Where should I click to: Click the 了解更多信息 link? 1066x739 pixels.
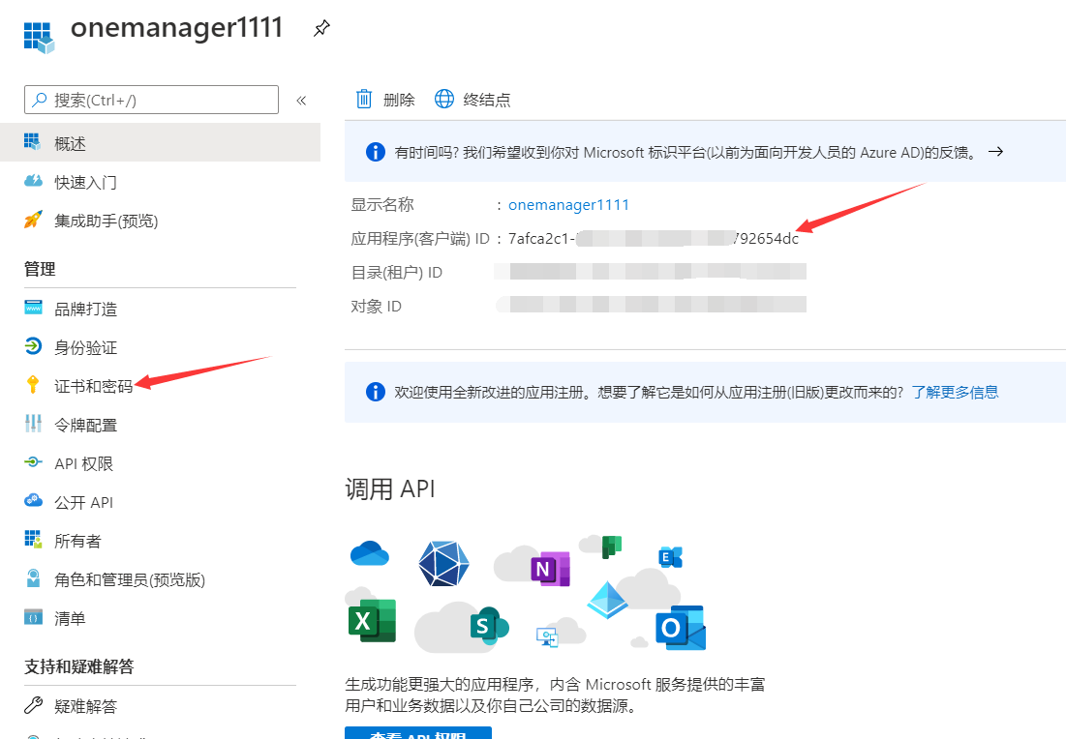(x=955, y=392)
